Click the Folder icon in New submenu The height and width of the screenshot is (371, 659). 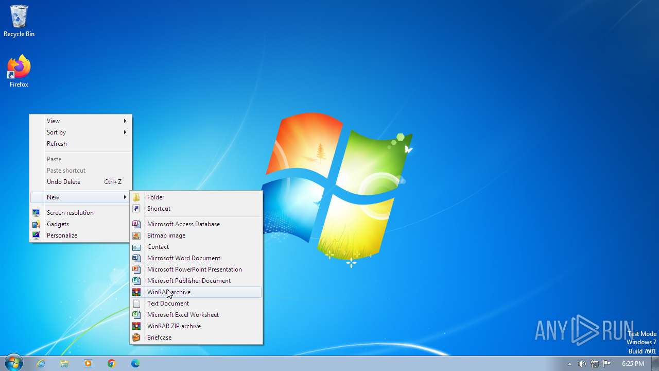coord(136,197)
